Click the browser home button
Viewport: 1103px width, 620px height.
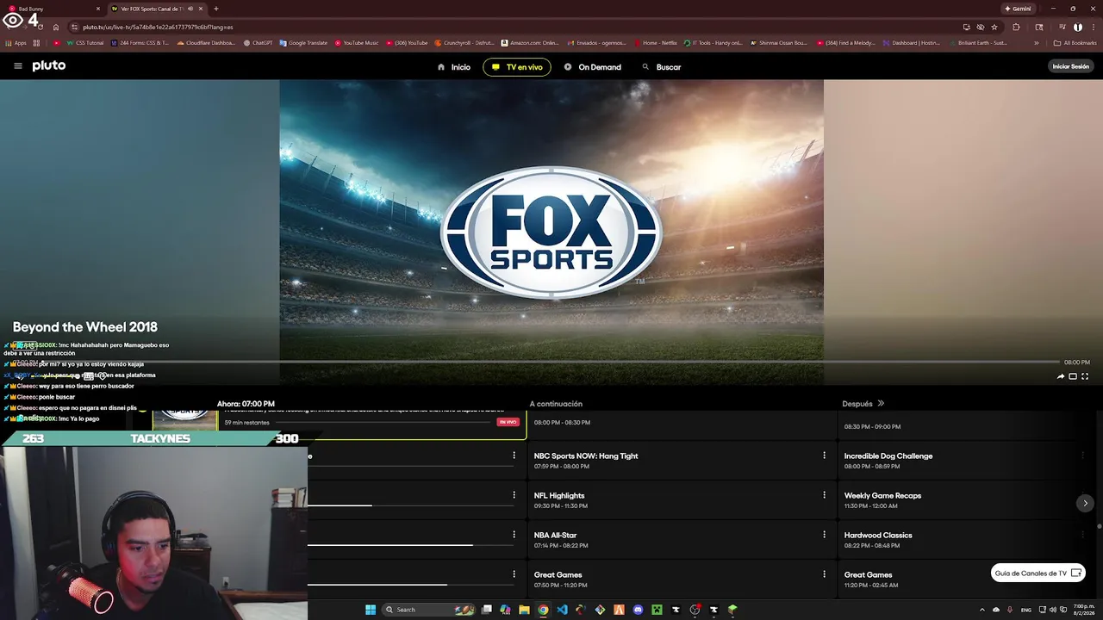[56, 27]
